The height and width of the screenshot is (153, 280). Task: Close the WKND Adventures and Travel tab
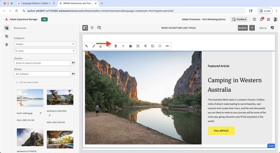click(96, 3)
